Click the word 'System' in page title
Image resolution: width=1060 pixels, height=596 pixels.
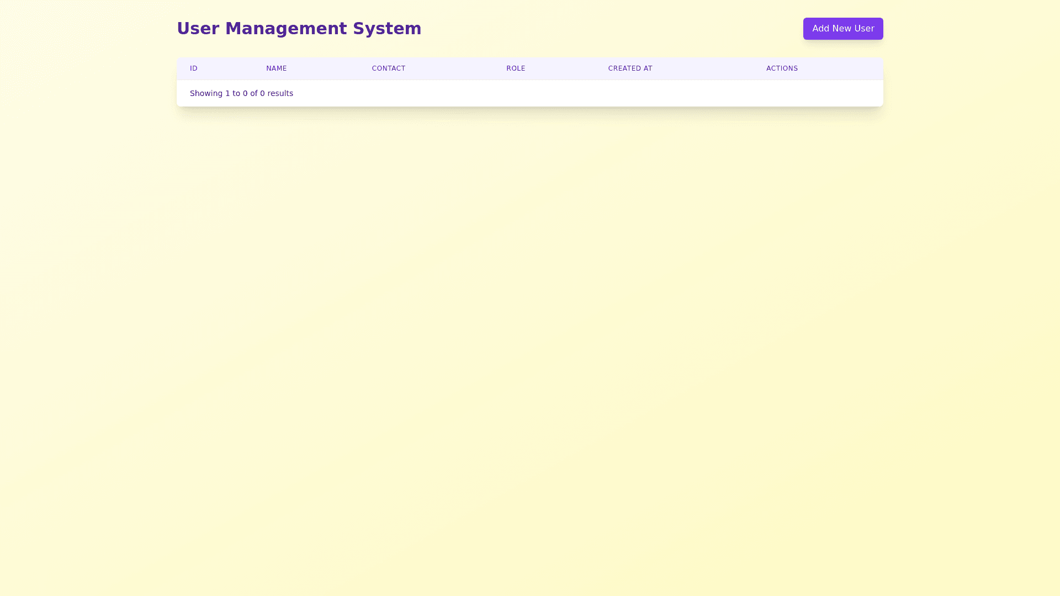tap(387, 29)
